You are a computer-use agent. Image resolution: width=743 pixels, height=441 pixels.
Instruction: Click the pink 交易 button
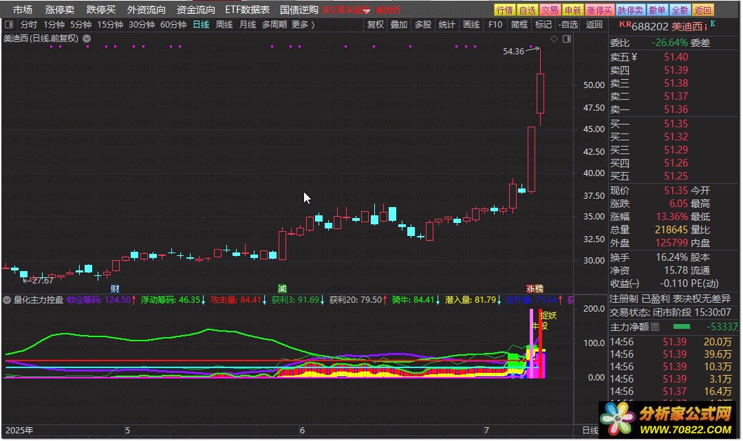click(550, 10)
